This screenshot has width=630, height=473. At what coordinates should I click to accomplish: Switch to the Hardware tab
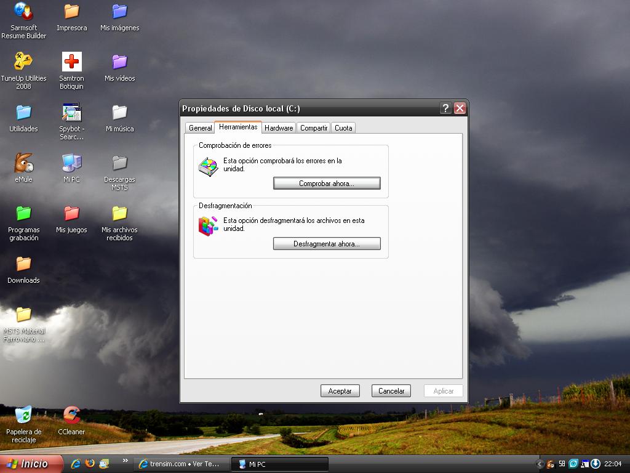[x=279, y=128]
